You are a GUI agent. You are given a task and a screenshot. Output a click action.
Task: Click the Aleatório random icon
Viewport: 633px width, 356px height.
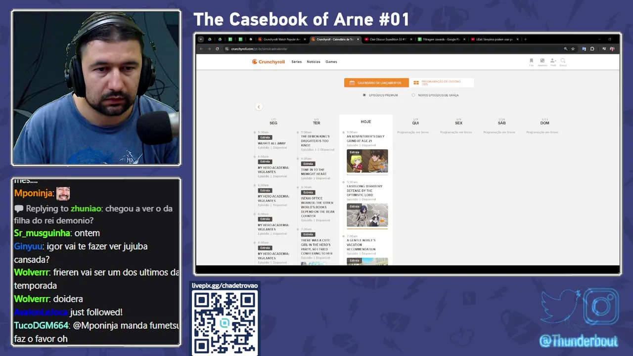pos(543,62)
